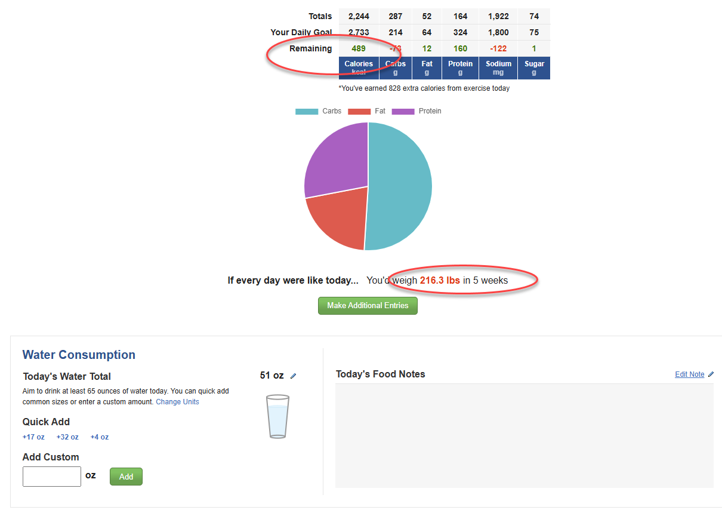Click the Sodium mg column header

(x=498, y=68)
